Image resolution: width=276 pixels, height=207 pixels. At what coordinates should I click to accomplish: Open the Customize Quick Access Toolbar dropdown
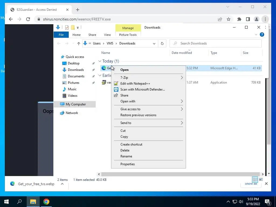coord(78,28)
